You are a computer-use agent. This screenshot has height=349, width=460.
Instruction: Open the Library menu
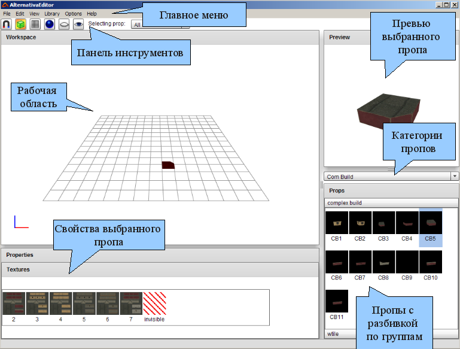point(52,13)
